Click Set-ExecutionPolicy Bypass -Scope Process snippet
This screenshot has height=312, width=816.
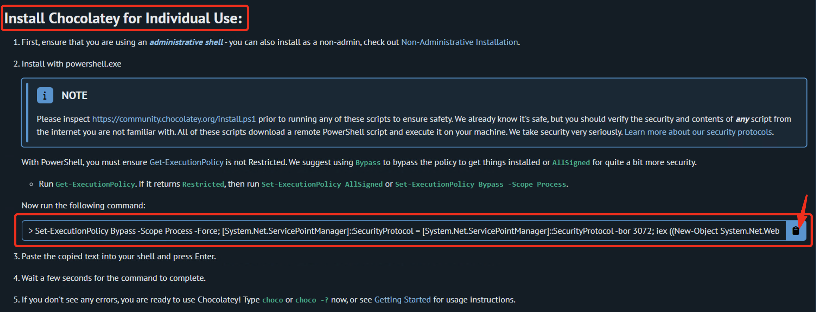[480, 184]
